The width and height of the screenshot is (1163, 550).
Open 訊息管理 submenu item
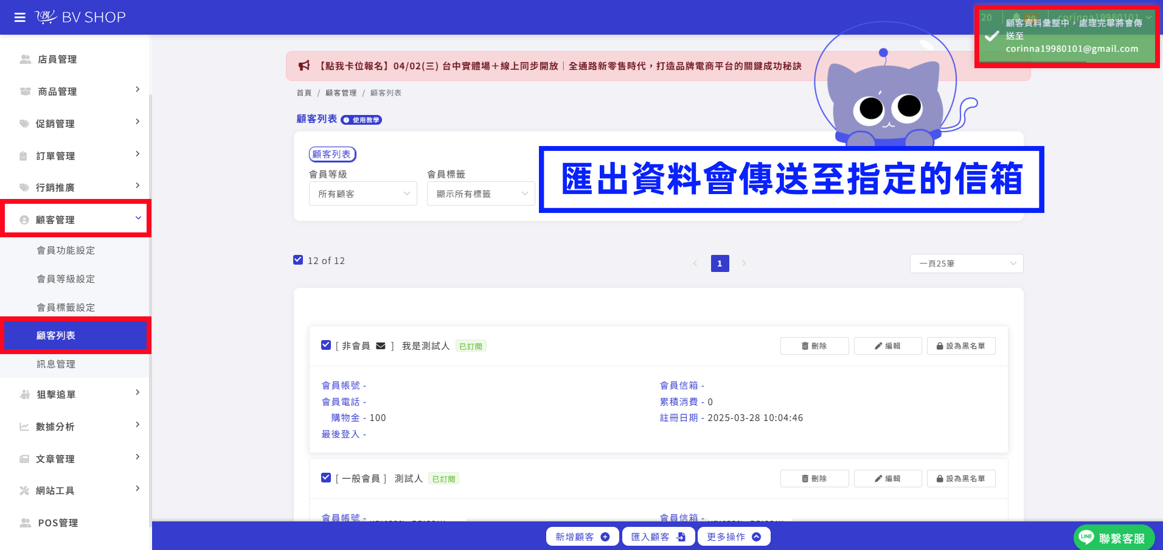[56, 364]
